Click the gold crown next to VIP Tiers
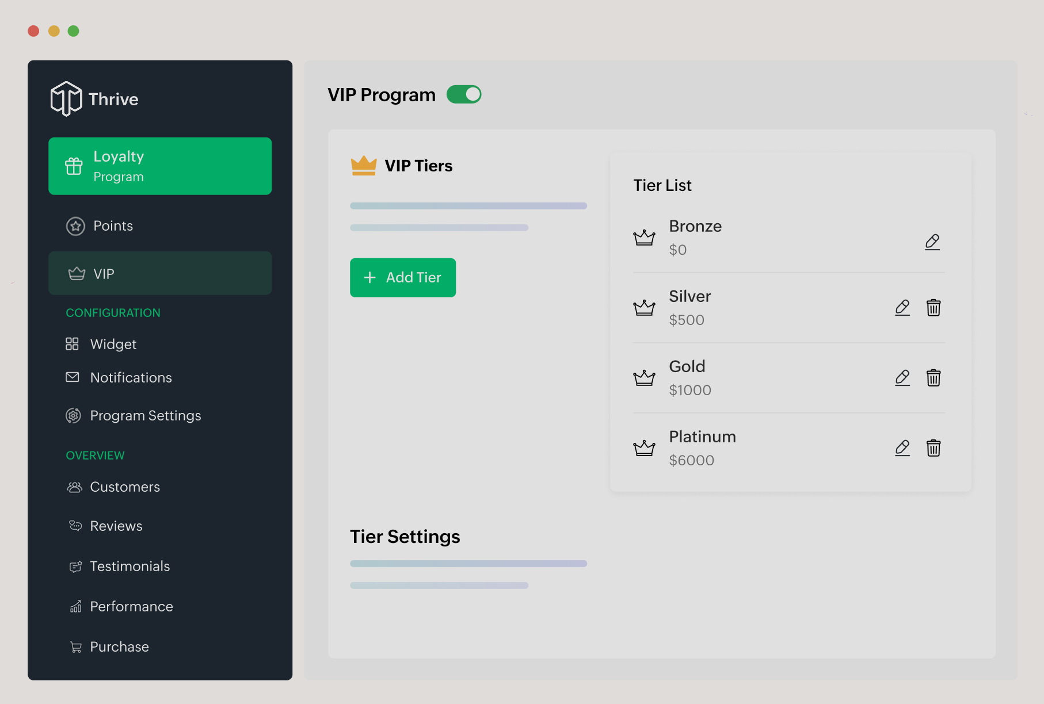Image resolution: width=1044 pixels, height=704 pixels. (363, 165)
